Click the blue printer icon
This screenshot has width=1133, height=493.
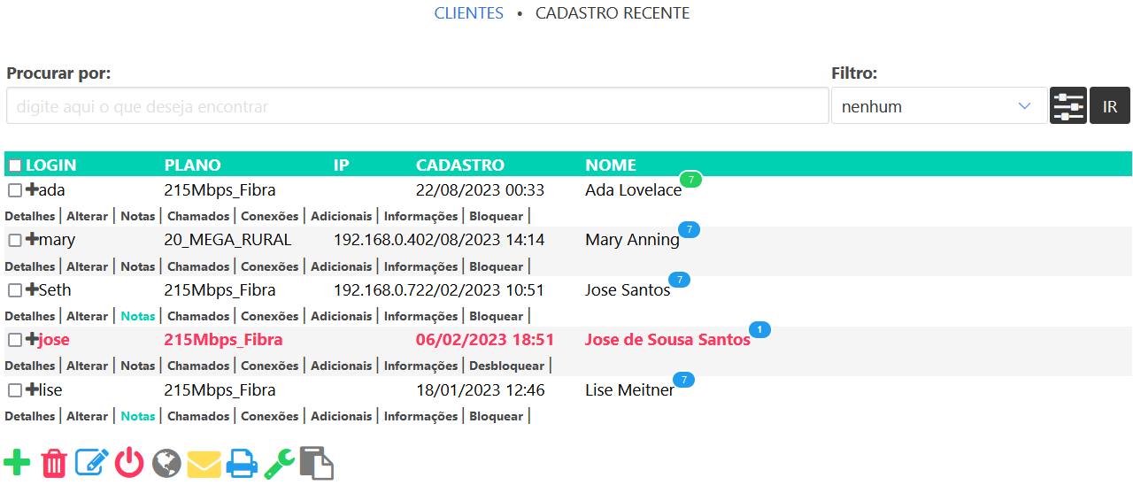tap(242, 463)
